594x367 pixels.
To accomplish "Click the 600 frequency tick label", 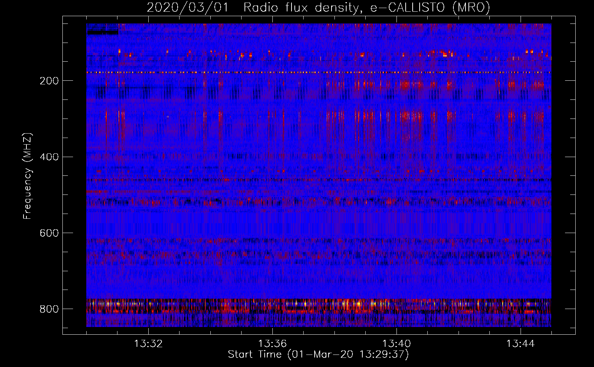I will (x=49, y=233).
